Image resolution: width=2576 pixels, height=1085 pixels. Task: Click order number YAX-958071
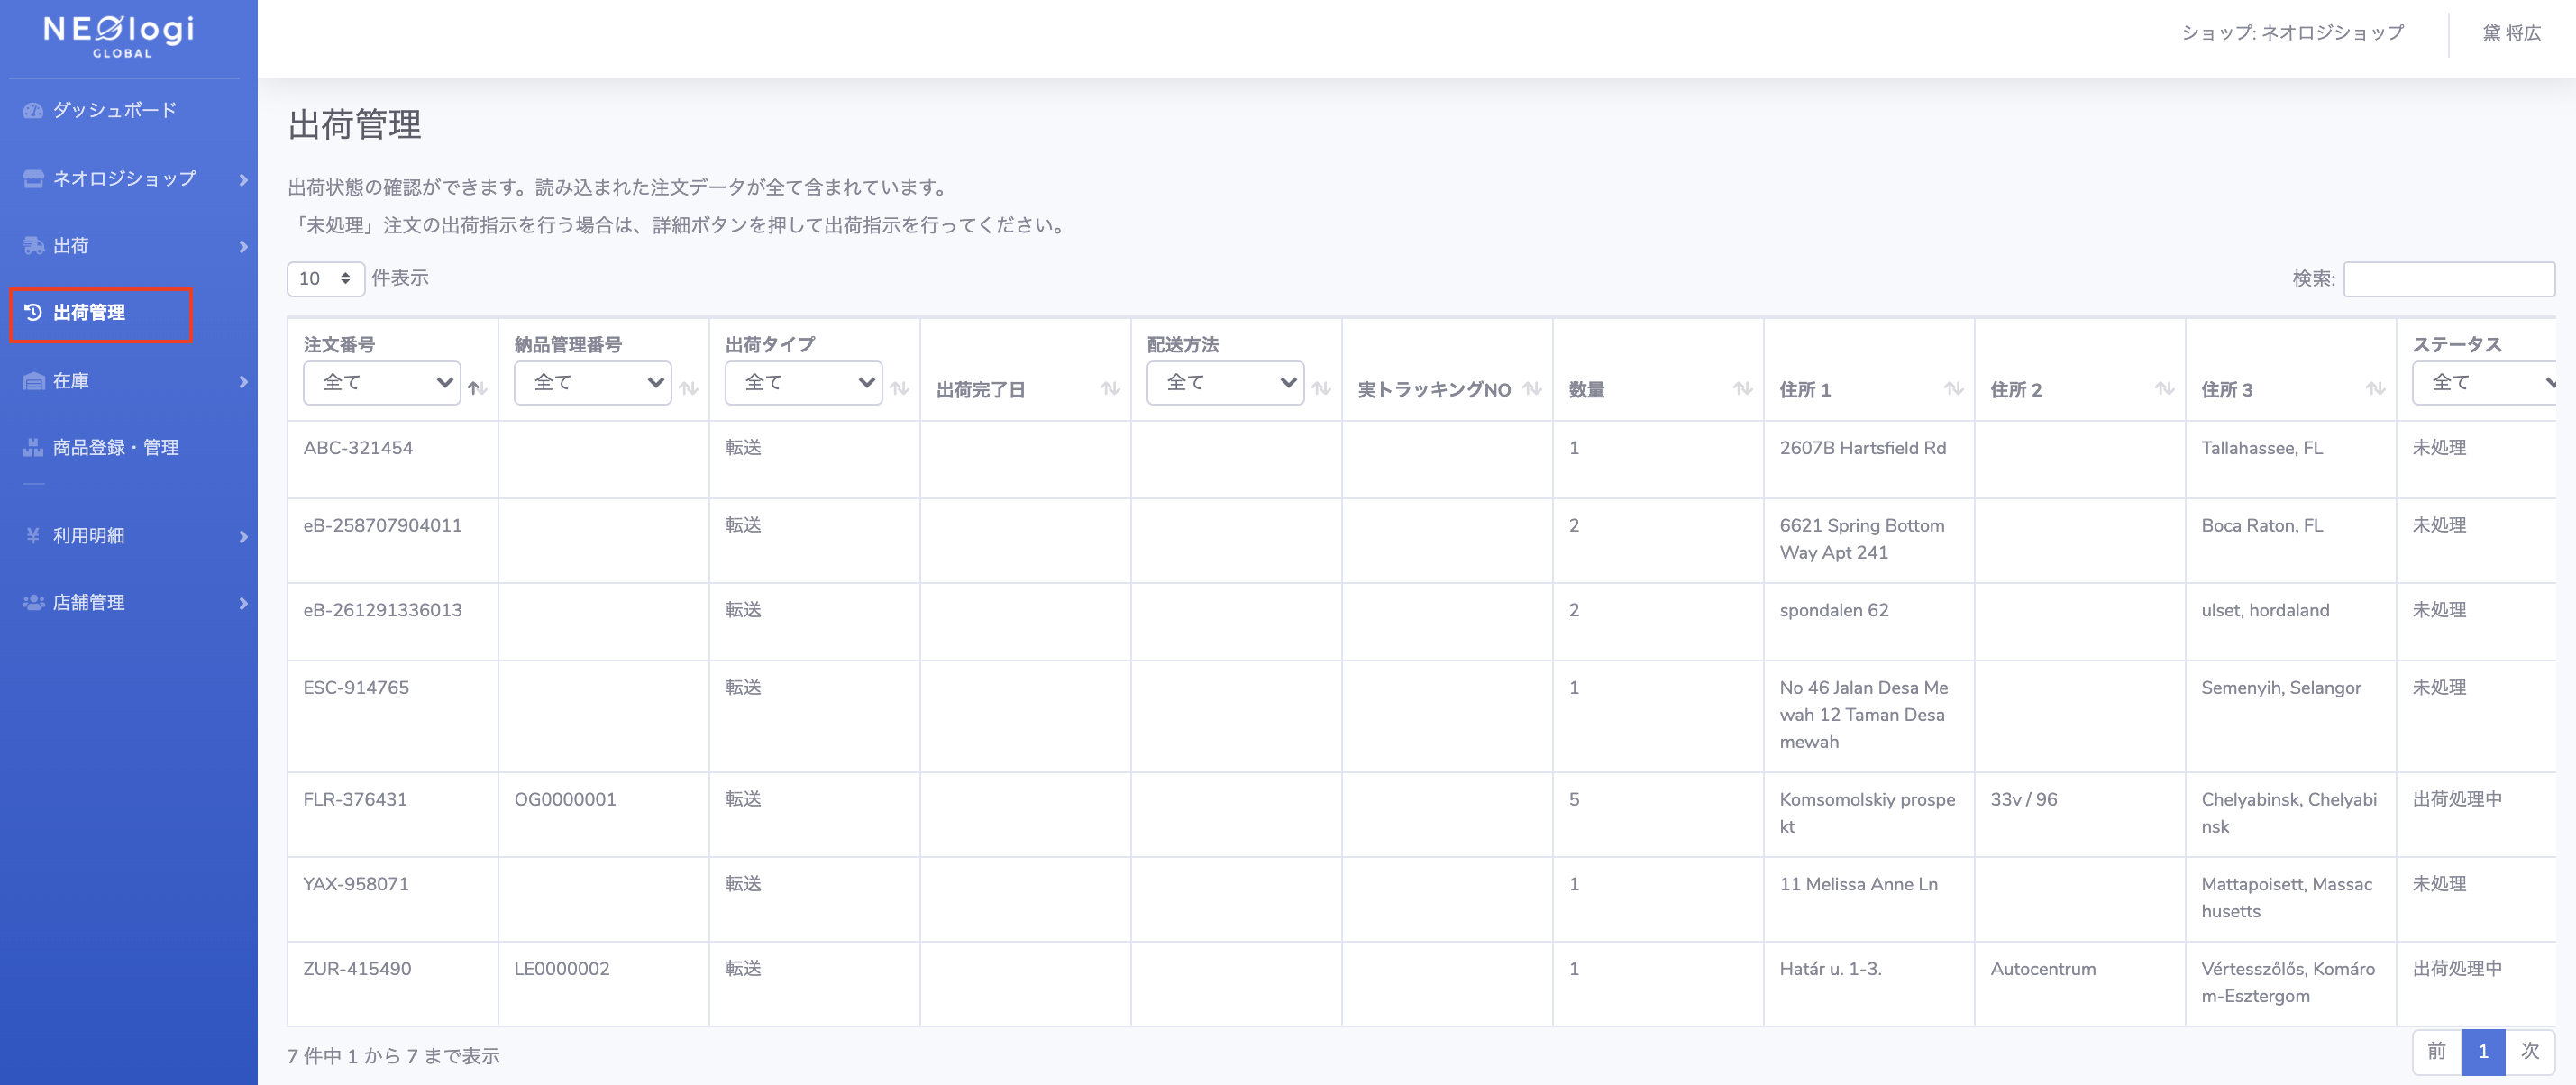point(356,885)
